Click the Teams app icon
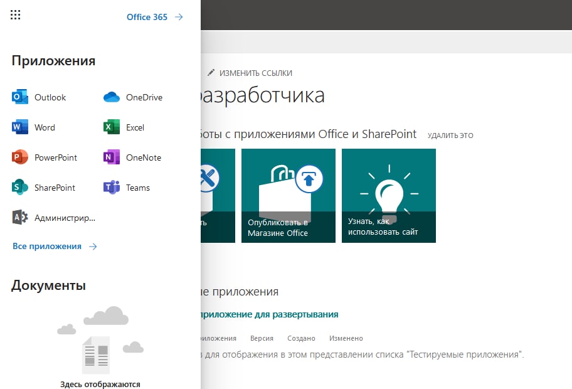 (112, 187)
